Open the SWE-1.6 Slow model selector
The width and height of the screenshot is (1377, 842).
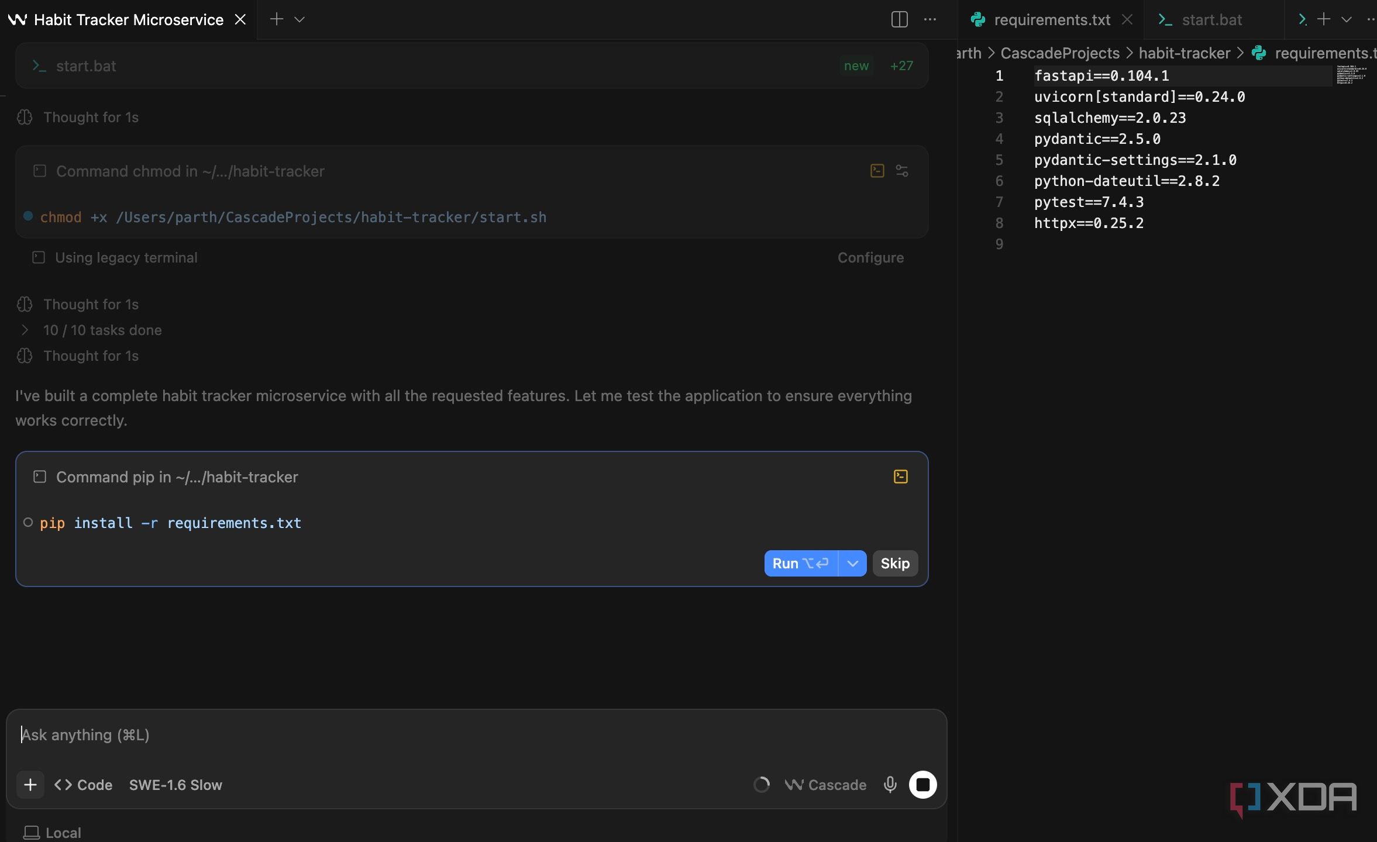pyautogui.click(x=175, y=785)
